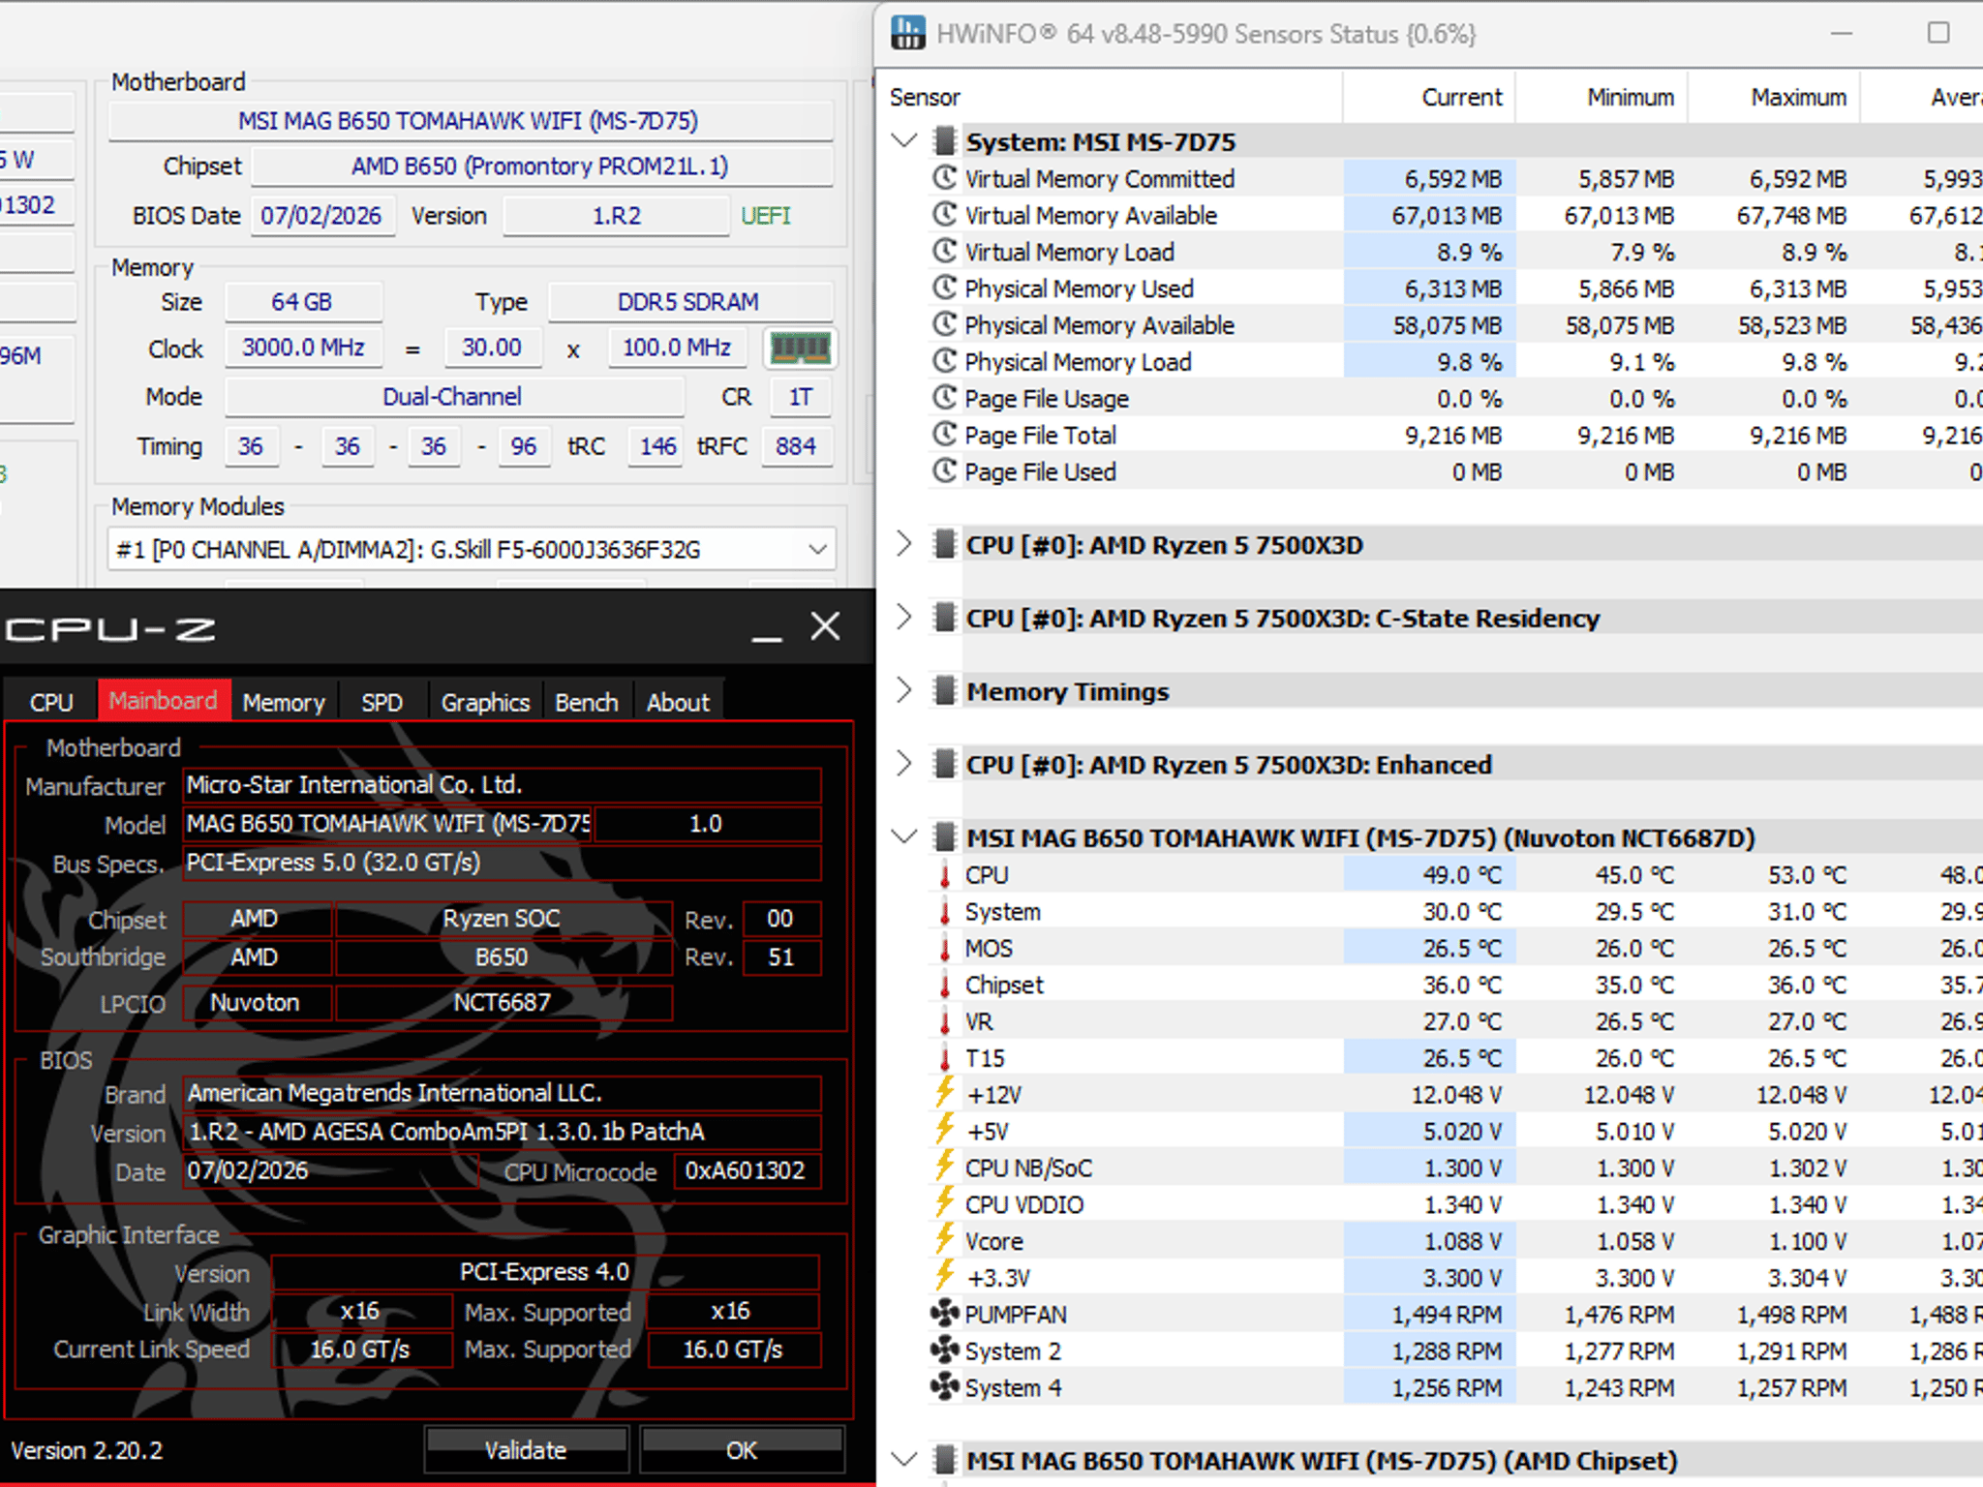Click the thermometer icon on Chipset row

pos(945,985)
